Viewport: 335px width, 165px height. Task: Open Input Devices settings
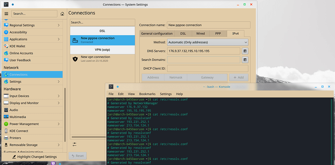[32, 96]
